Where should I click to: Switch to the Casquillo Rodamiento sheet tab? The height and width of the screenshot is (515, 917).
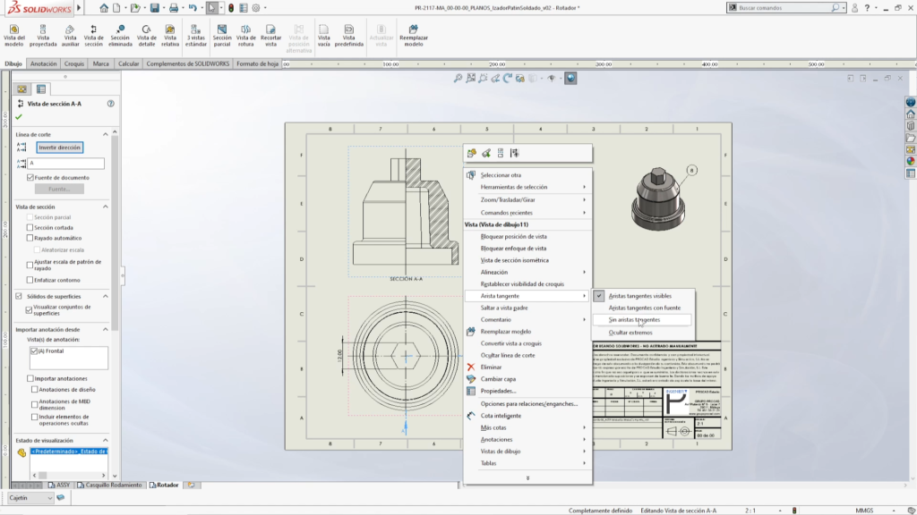pyautogui.click(x=109, y=485)
